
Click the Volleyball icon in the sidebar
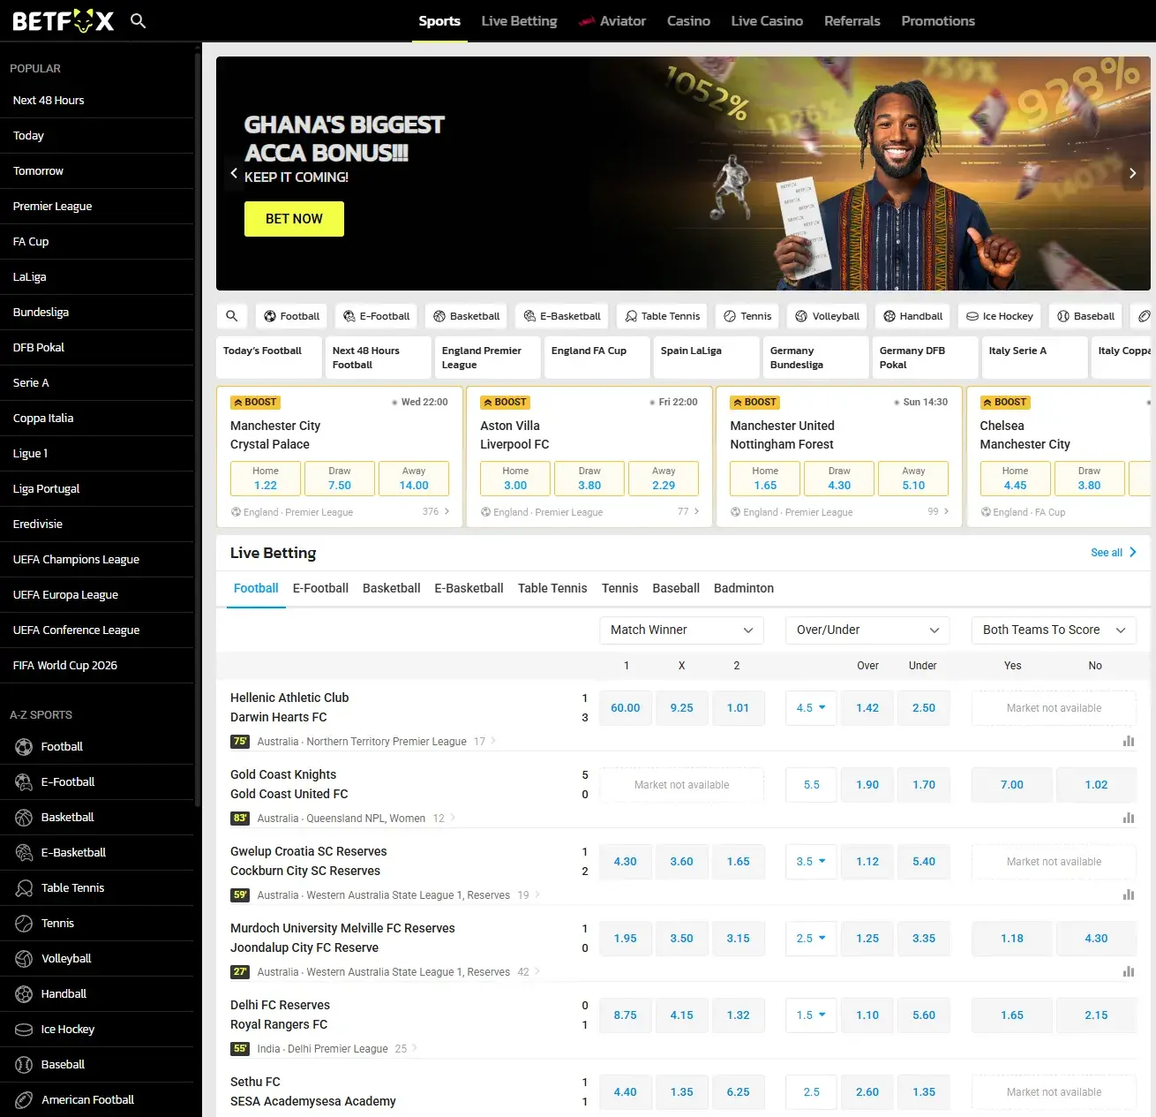[24, 959]
